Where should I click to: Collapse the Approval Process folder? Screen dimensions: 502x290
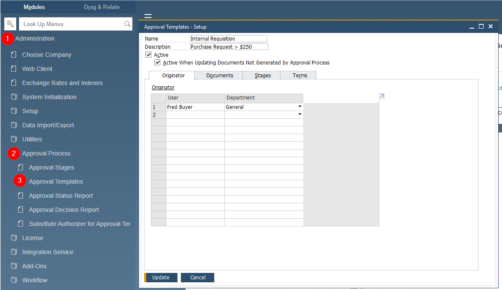tap(46, 153)
